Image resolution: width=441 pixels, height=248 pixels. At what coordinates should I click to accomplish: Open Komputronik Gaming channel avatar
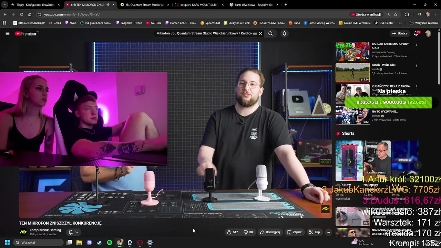point(23,232)
